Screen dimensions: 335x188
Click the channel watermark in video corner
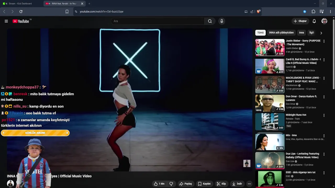[x=247, y=163]
